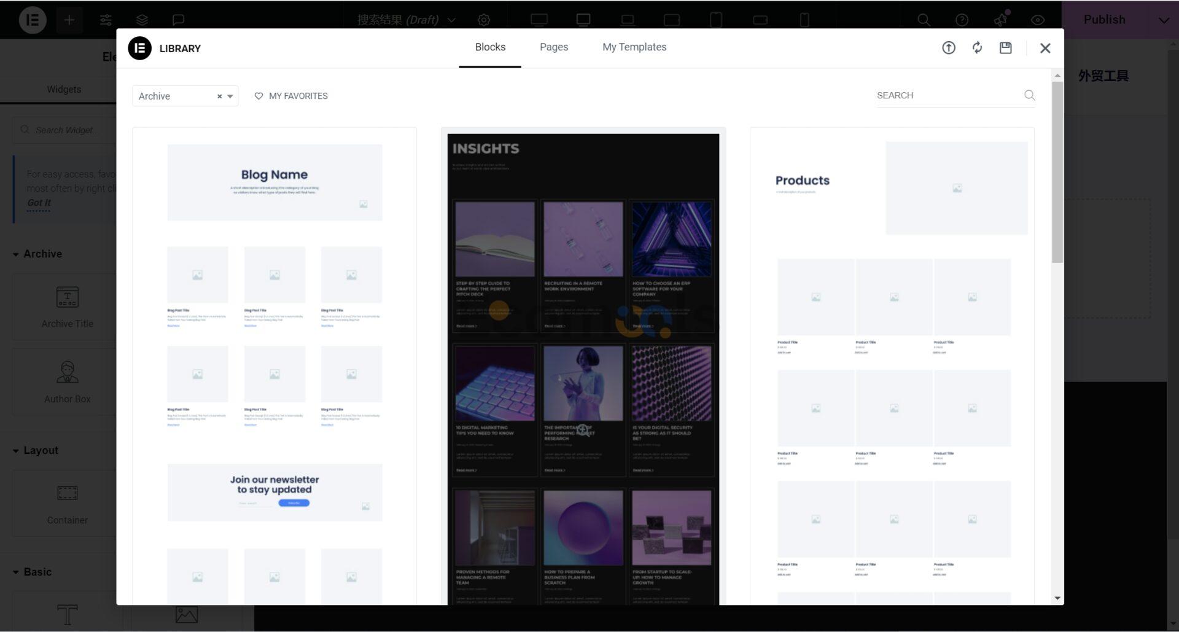Open the structure layers icon
This screenshot has height=632, width=1179.
click(x=142, y=20)
